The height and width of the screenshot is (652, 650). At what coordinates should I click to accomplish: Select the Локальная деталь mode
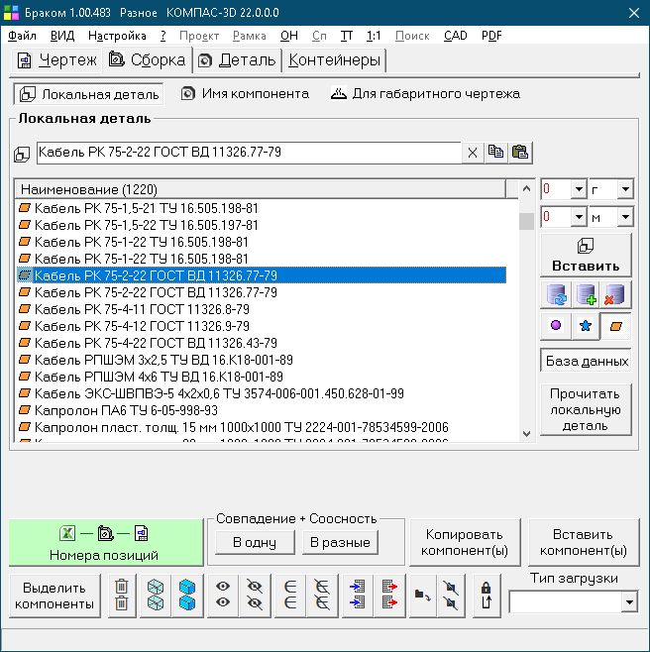[x=88, y=94]
